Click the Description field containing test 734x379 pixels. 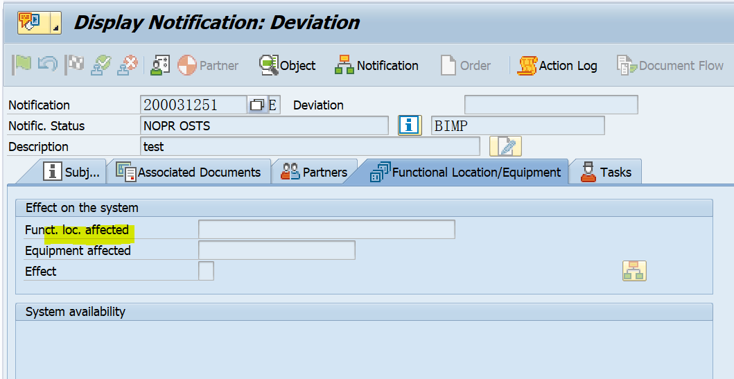point(310,146)
